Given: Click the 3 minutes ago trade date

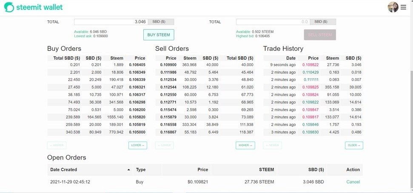Looking at the screenshot, I should tap(283, 132).
